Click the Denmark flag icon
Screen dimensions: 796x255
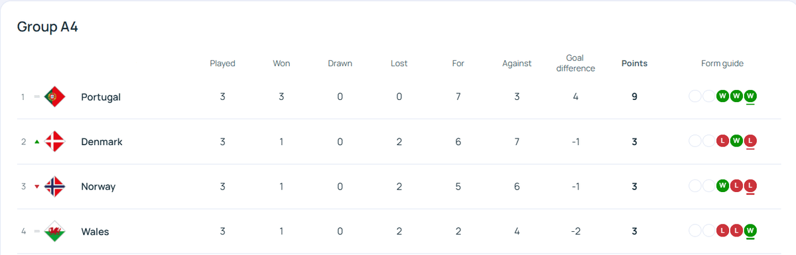coord(54,142)
